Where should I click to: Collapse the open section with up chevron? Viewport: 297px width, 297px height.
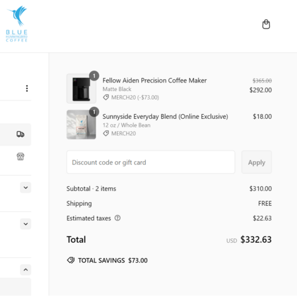pos(26,270)
